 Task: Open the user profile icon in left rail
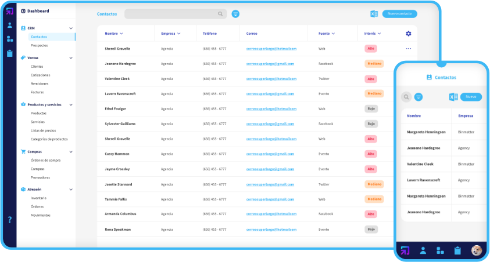pos(10,25)
